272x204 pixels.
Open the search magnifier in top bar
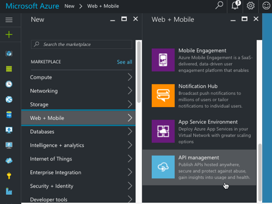click(219, 5)
